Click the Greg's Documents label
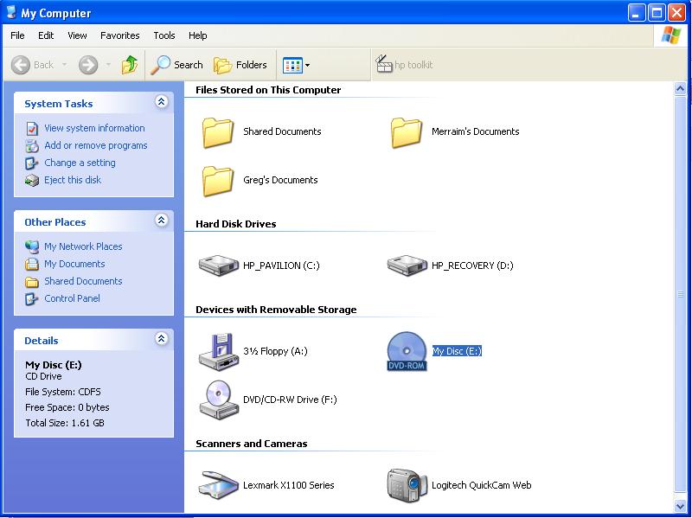The image size is (692, 518). coord(280,180)
